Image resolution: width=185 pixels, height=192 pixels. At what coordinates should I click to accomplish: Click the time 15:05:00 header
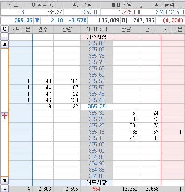[x=97, y=29]
